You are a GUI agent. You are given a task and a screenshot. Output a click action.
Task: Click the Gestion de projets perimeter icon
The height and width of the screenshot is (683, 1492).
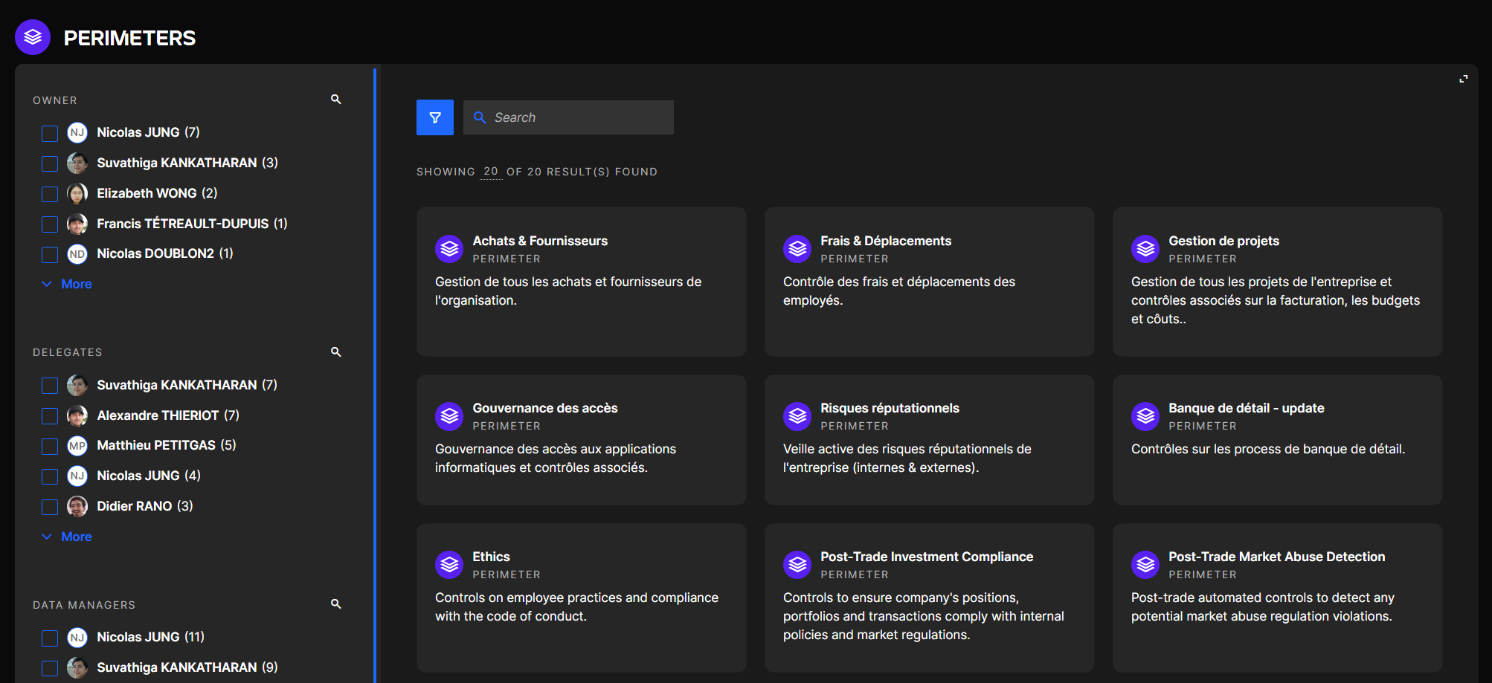pos(1145,249)
